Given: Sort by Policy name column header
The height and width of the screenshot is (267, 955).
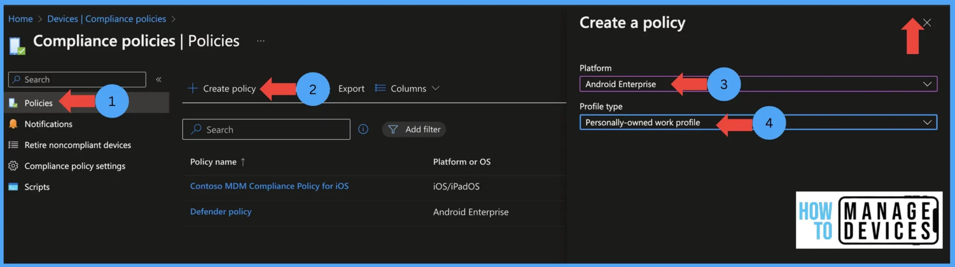Looking at the screenshot, I should pos(213,162).
